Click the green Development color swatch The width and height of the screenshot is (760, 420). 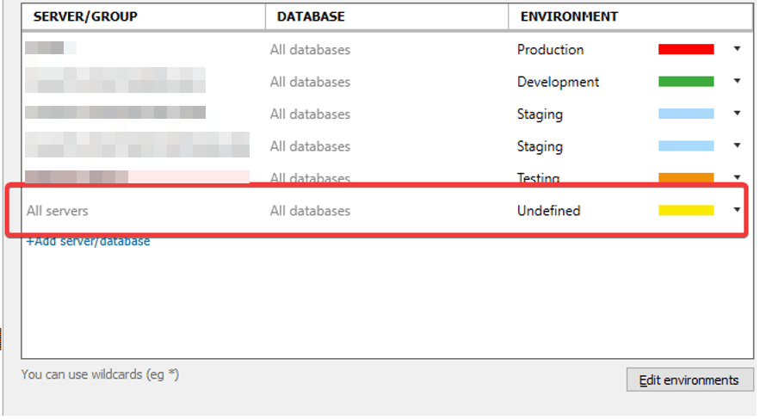686,82
